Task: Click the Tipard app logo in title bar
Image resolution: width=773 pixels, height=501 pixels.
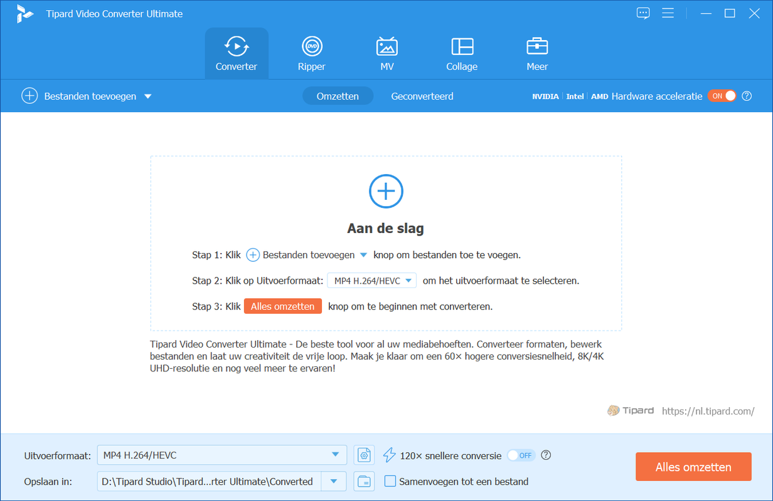Action: pyautogui.click(x=25, y=13)
